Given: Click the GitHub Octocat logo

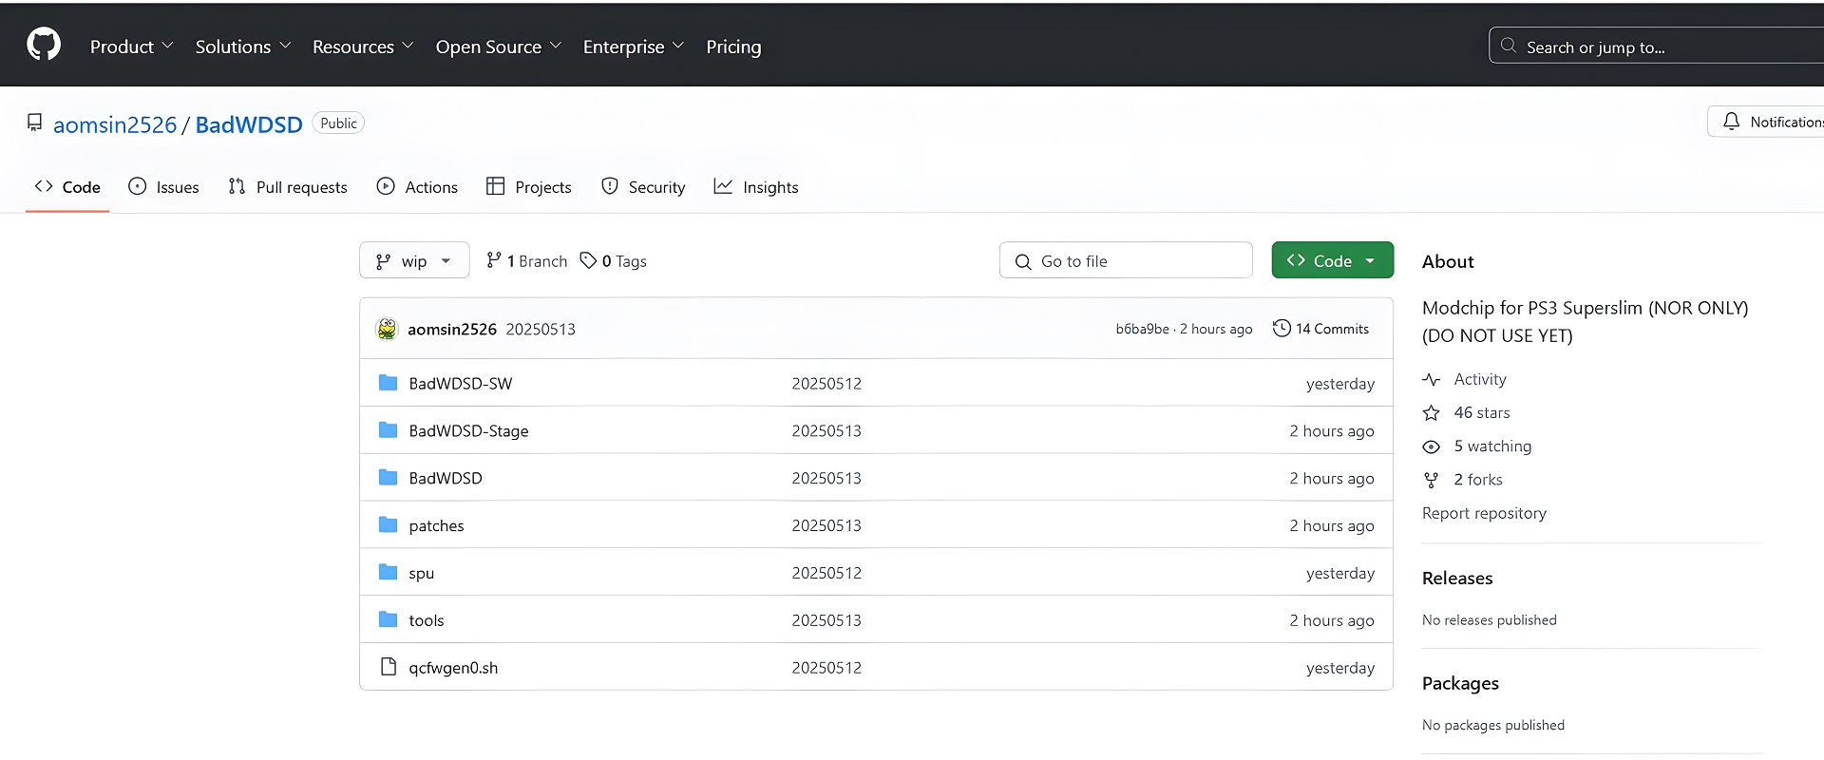Looking at the screenshot, I should 44,45.
